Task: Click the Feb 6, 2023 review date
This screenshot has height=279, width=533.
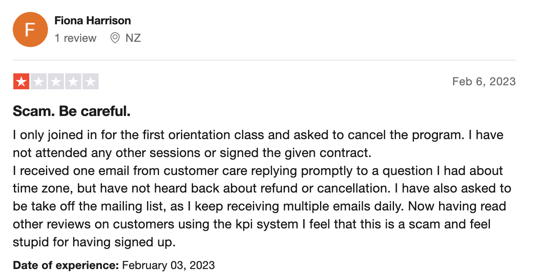Action: click(x=484, y=82)
